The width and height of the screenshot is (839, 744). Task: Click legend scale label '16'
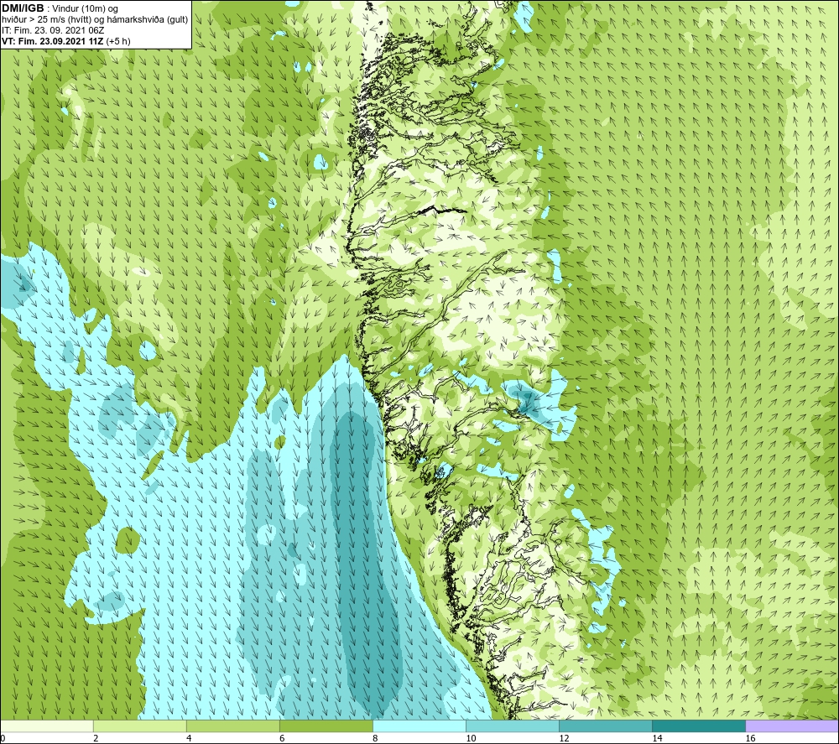749,738
